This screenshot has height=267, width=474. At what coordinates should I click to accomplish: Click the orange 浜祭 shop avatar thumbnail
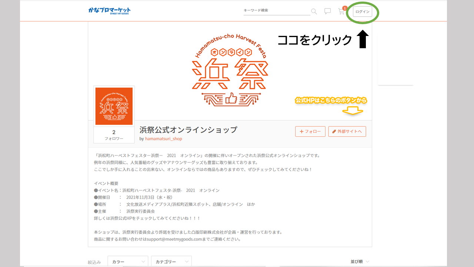tap(114, 106)
